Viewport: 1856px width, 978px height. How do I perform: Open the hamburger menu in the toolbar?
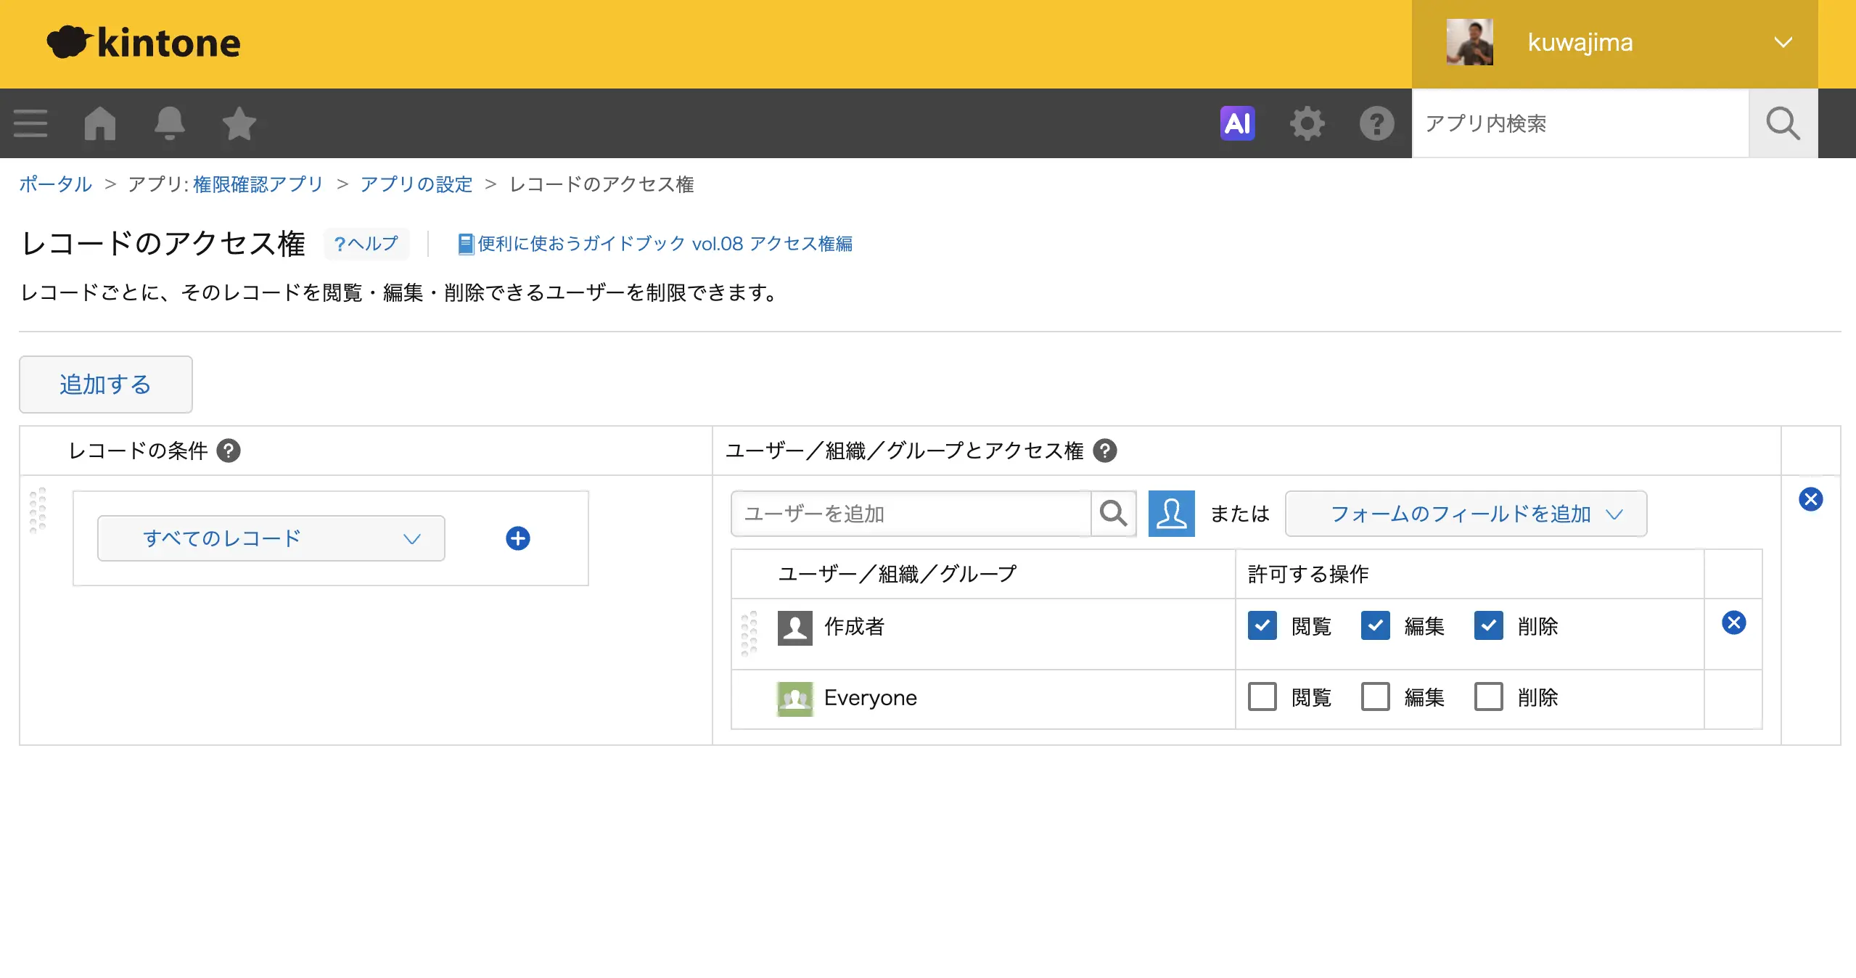(30, 123)
